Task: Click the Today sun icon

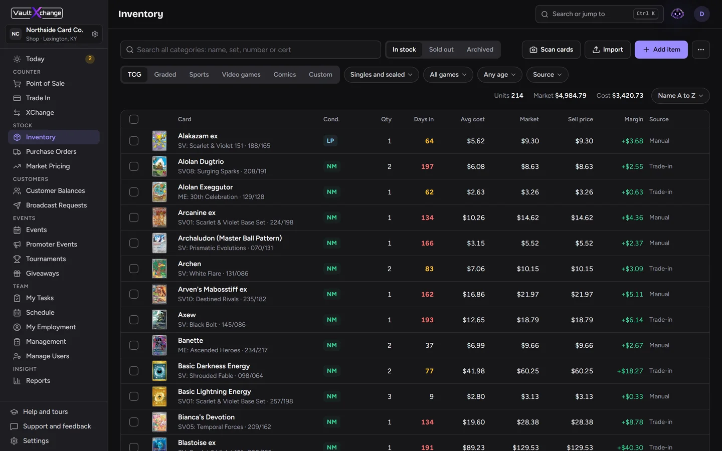Action: [17, 59]
